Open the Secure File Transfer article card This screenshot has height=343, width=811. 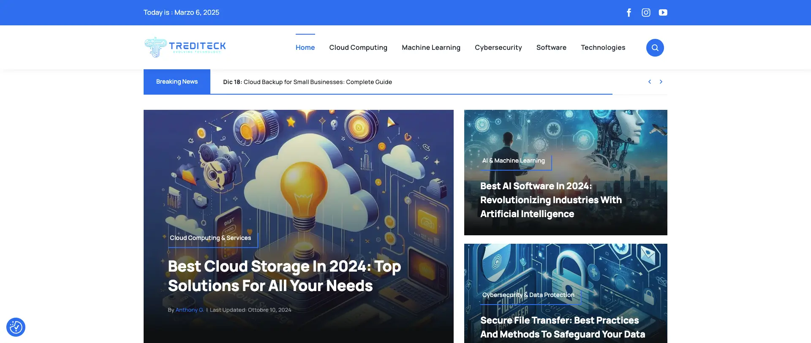(x=562, y=327)
